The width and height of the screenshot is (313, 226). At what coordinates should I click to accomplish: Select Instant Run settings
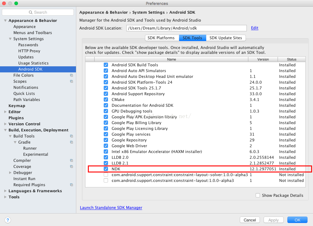tap(24, 179)
